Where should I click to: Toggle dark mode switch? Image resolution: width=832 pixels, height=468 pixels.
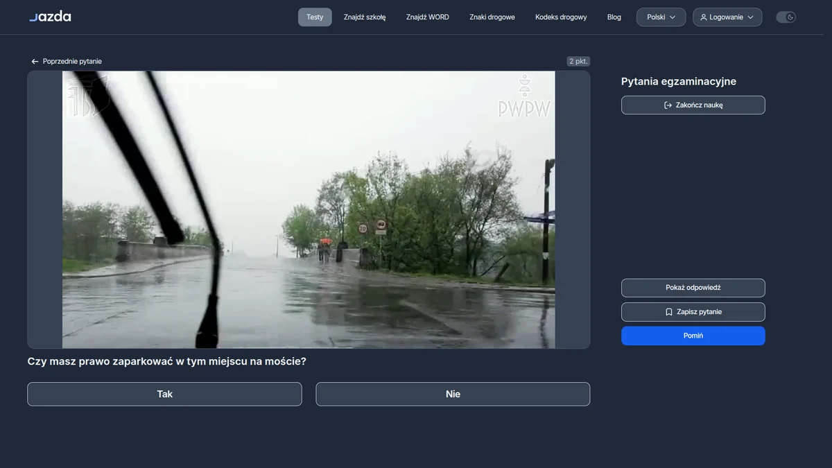(x=786, y=17)
